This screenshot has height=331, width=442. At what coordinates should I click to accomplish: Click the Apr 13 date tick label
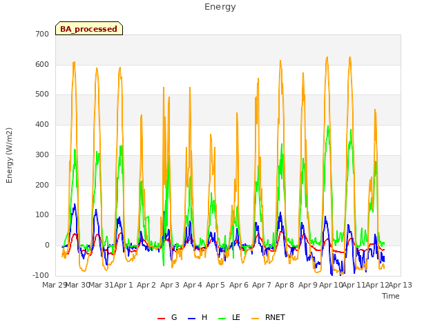point(401,285)
